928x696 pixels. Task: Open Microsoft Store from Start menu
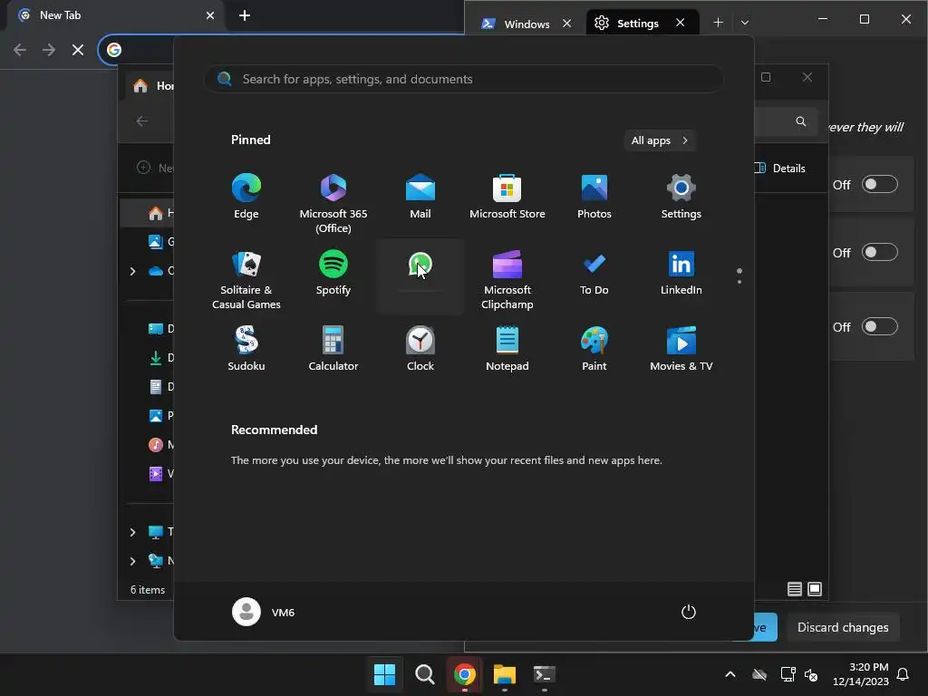[x=507, y=197]
